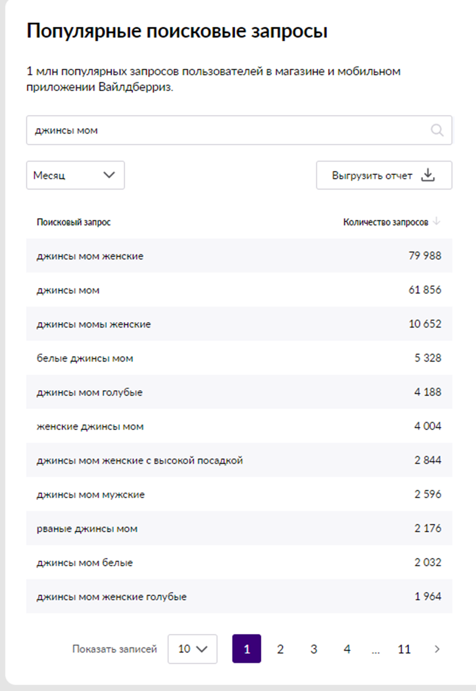The image size is (476, 691).
Task: Open page 2 of results
Action: click(x=280, y=649)
